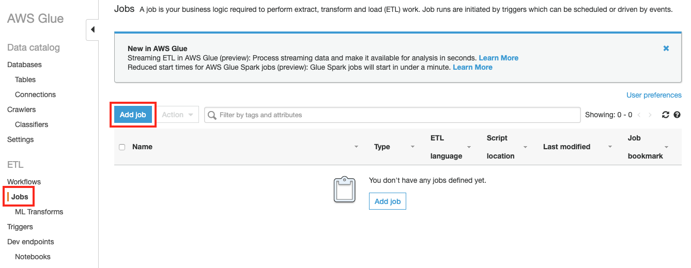This screenshot has height=268, width=691.
Task: Open Type column sort arrow
Action: tap(412, 147)
